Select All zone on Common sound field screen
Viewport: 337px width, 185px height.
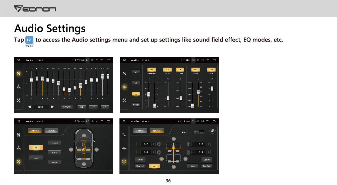click(36, 148)
